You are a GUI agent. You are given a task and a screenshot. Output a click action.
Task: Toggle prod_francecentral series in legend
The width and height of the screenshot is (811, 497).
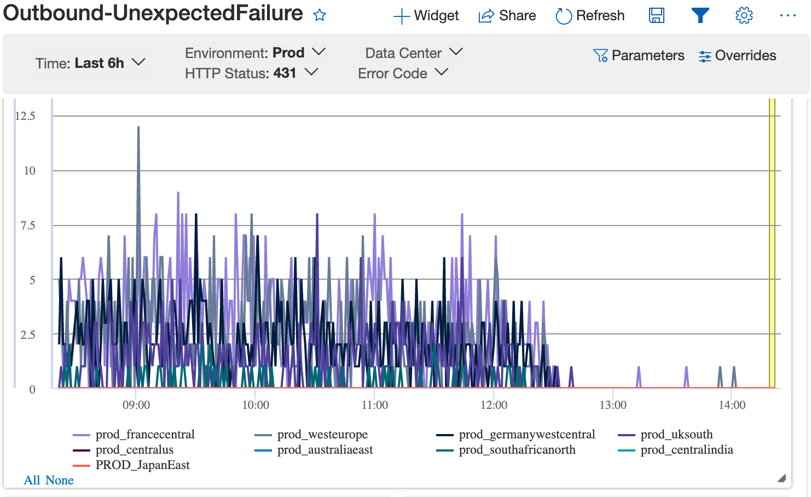pos(144,435)
